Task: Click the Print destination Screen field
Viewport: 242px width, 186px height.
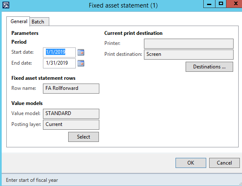Action: (189, 55)
